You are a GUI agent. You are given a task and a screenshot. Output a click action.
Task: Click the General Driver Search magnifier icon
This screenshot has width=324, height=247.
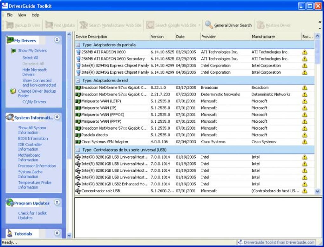pos(209,25)
